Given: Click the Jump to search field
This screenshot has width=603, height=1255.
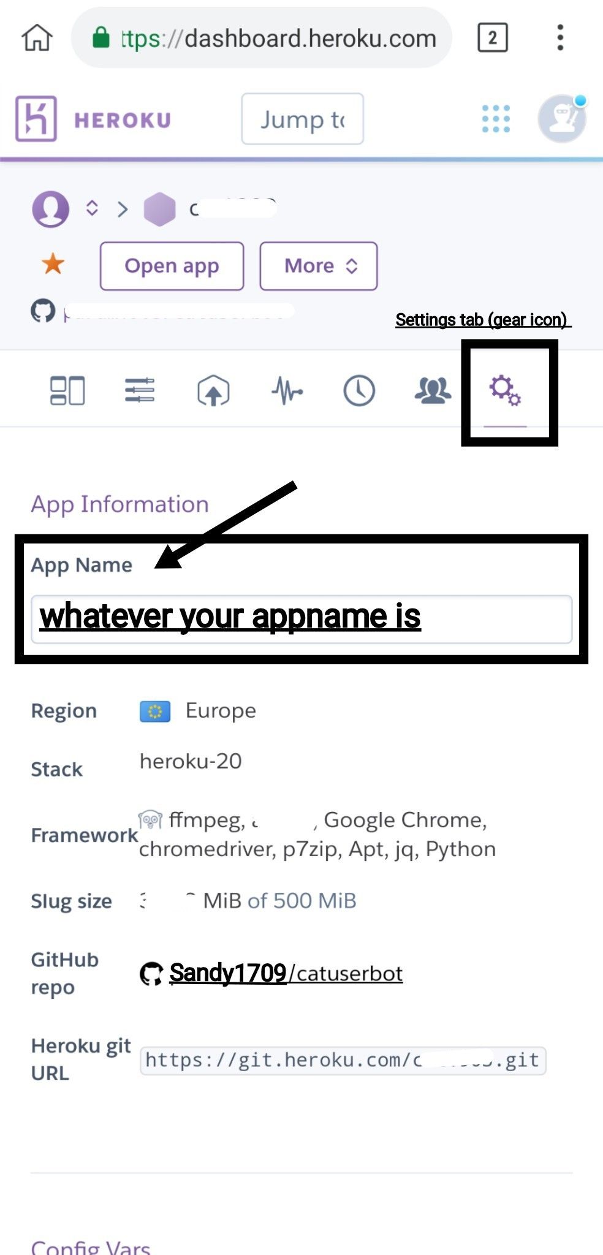Looking at the screenshot, I should pyautogui.click(x=303, y=119).
